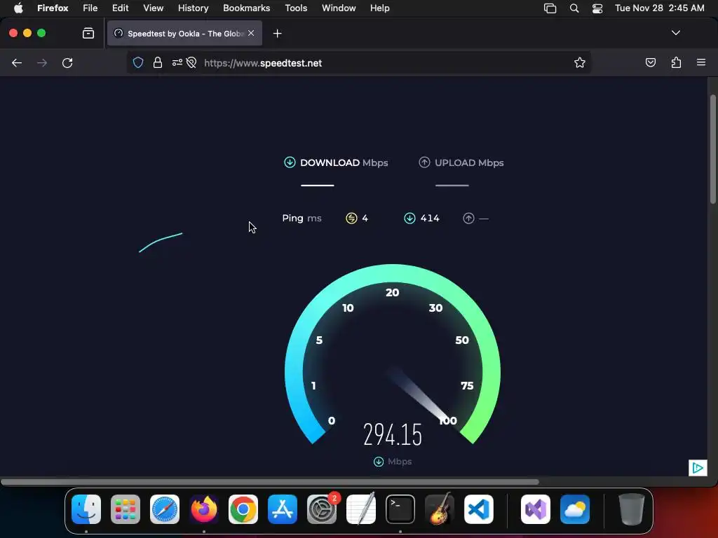Open Google Chrome from the Dock
The height and width of the screenshot is (538, 718).
[243, 509]
